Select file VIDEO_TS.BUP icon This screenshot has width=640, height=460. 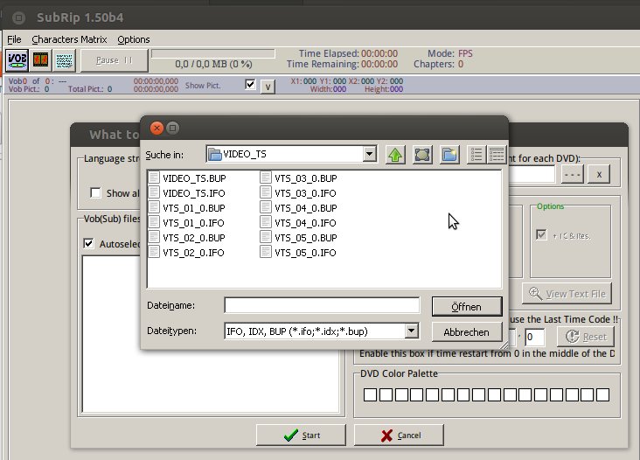(x=154, y=178)
